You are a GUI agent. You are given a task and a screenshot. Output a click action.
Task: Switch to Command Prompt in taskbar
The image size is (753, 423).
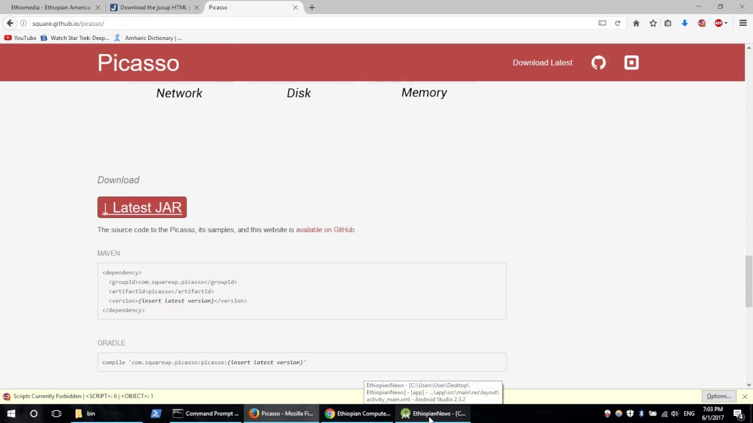click(x=205, y=414)
